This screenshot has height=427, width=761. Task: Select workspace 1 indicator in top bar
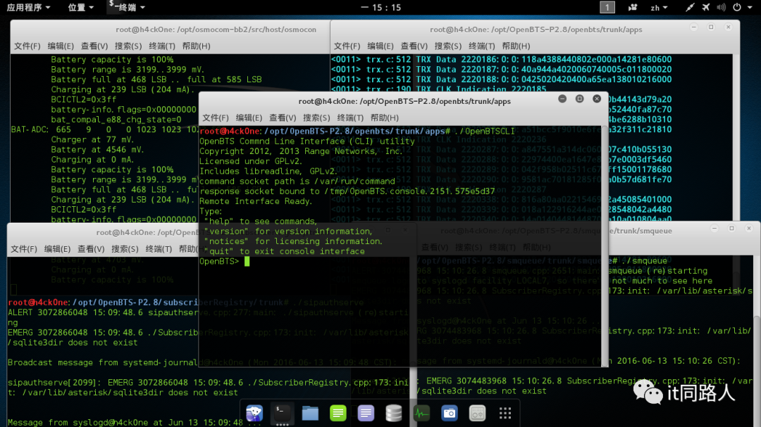point(607,7)
